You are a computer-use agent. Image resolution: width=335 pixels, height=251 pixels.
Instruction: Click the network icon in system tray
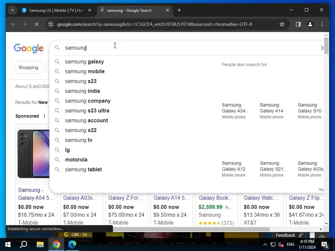pos(273,244)
